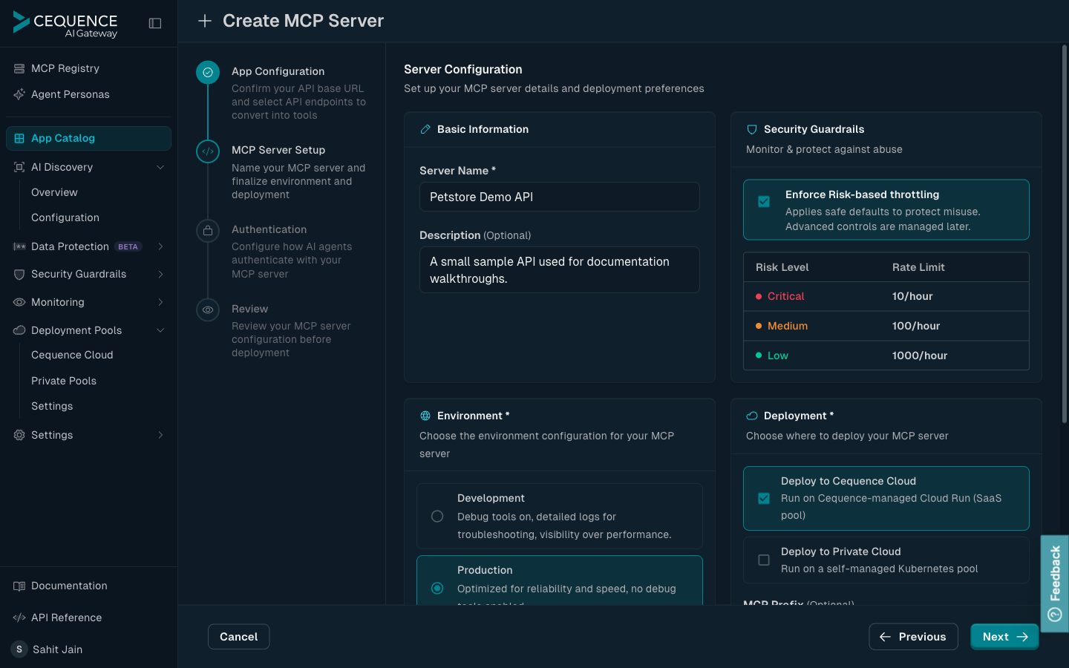Expand the Data Protection submenu chevron
The image size is (1069, 668).
pos(160,246)
